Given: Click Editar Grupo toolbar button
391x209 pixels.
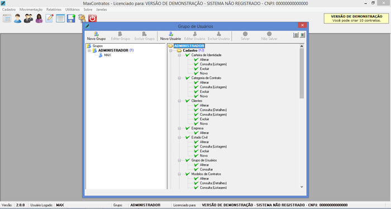Looking at the screenshot, I should 120,36.
